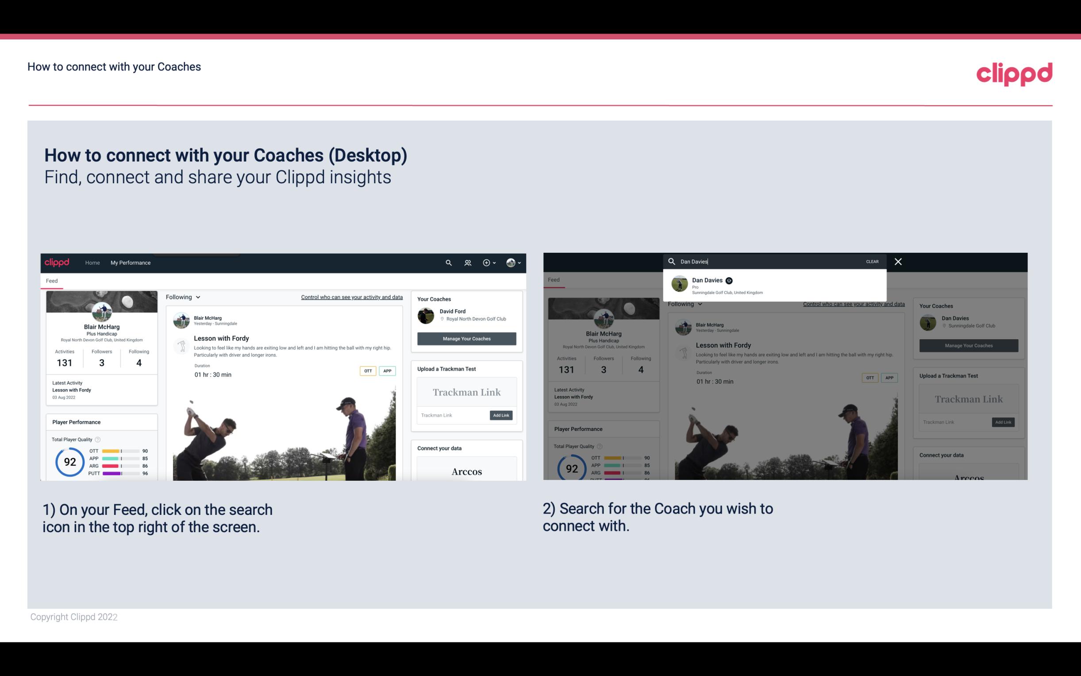Select the Home tab in navigation
The image size is (1081, 676).
point(92,263)
